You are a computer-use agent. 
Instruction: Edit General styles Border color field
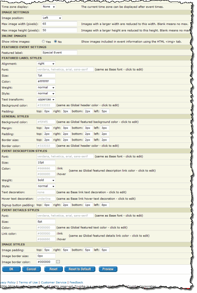[x=46, y=146]
